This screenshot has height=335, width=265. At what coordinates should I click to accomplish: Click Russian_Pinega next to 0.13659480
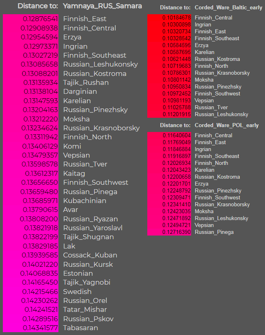point(90,192)
